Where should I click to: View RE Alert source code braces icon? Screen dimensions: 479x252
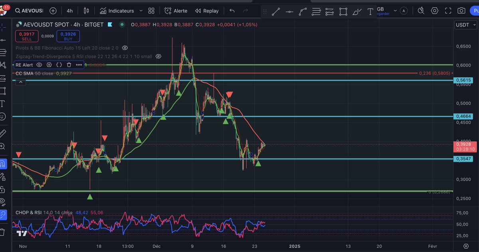pyautogui.click(x=59, y=65)
